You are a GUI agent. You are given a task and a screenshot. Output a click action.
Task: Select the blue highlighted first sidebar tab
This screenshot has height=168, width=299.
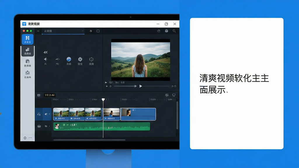pos(28,39)
